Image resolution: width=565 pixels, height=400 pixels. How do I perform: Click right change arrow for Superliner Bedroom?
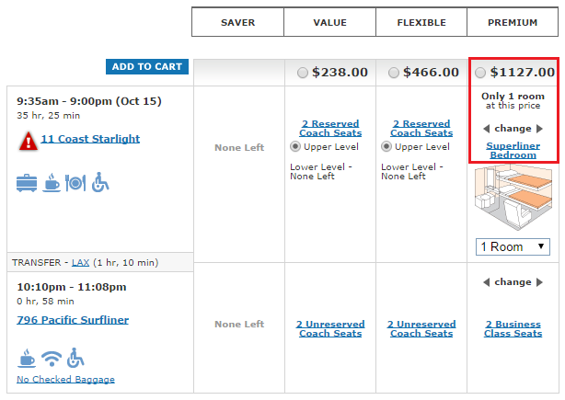coord(540,129)
